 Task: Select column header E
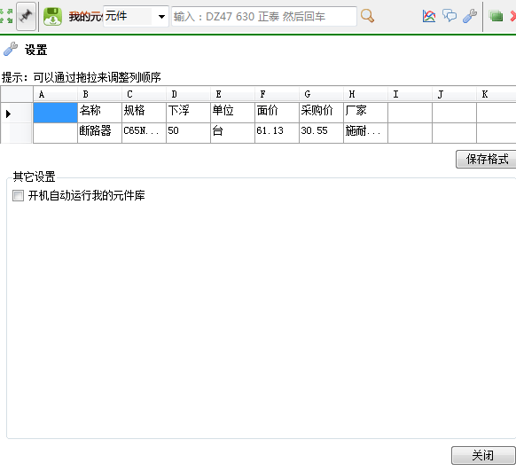click(x=232, y=94)
